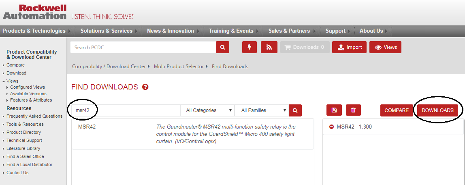The height and width of the screenshot is (185, 465).
Task: Click the save floppy disk icon
Action: click(x=334, y=110)
